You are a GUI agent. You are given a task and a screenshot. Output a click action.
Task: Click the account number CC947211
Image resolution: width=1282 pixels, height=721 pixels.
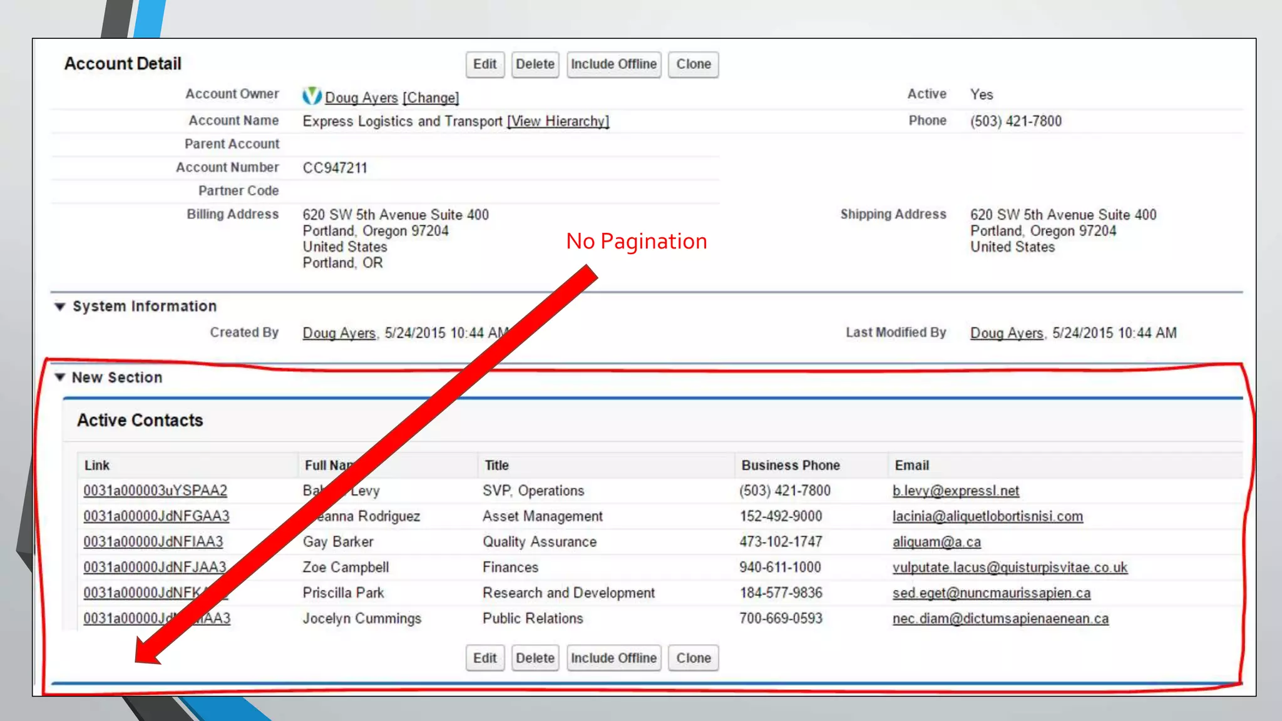[335, 168]
